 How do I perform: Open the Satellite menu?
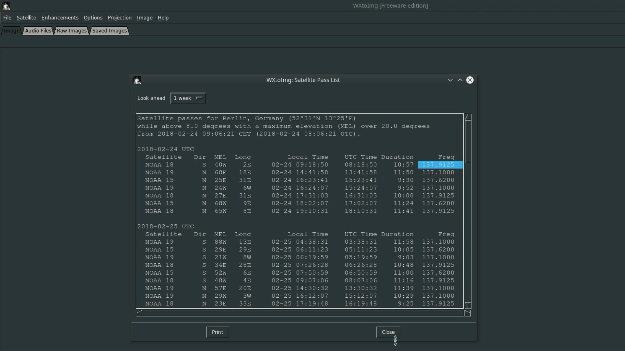point(26,18)
